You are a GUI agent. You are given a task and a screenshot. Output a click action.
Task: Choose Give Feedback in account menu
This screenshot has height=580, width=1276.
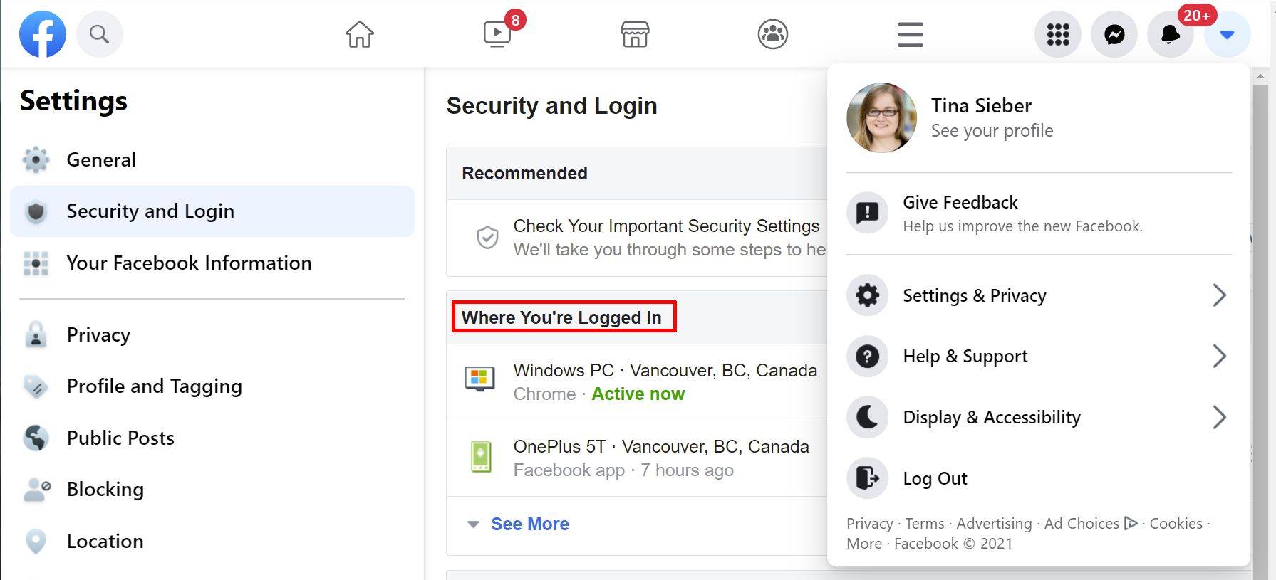[x=960, y=203]
